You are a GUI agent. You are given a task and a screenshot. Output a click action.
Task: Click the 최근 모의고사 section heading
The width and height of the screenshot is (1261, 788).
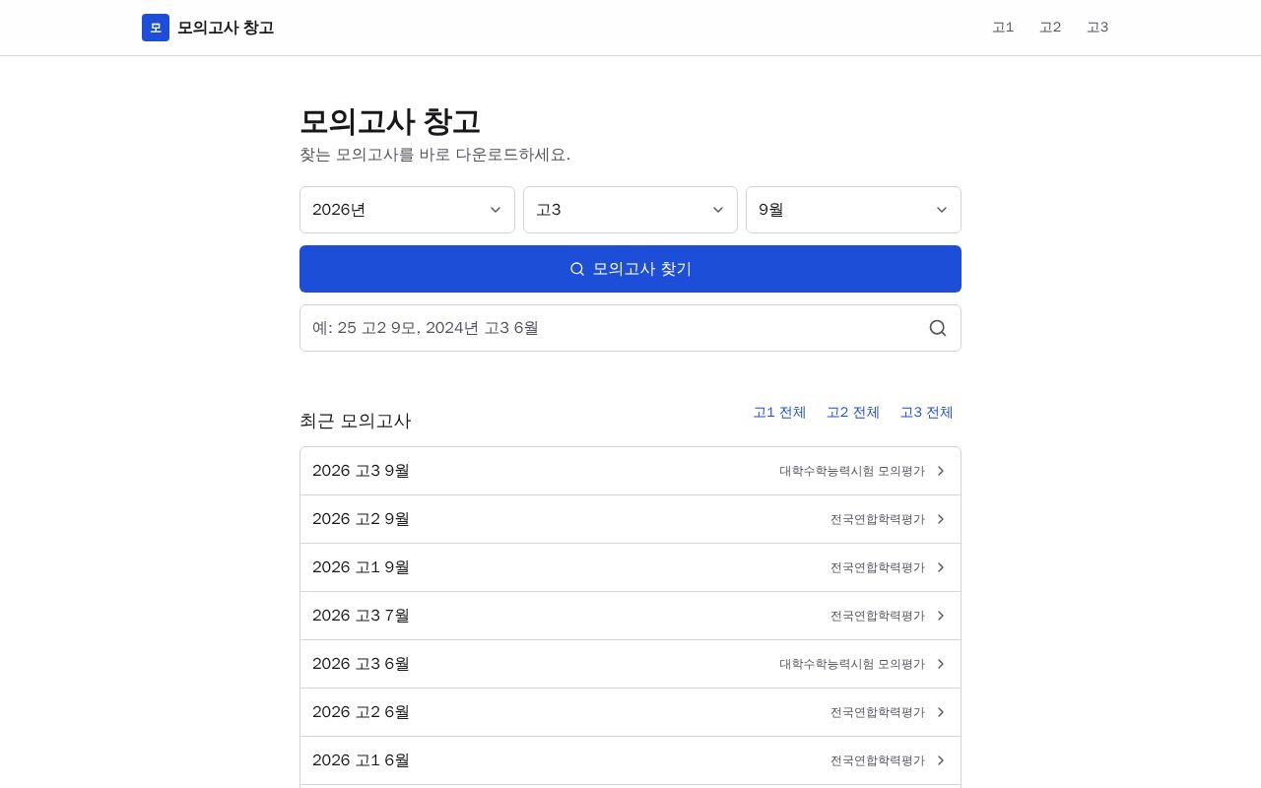tap(355, 421)
